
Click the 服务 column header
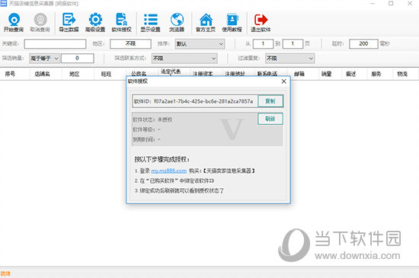pyautogui.click(x=376, y=74)
